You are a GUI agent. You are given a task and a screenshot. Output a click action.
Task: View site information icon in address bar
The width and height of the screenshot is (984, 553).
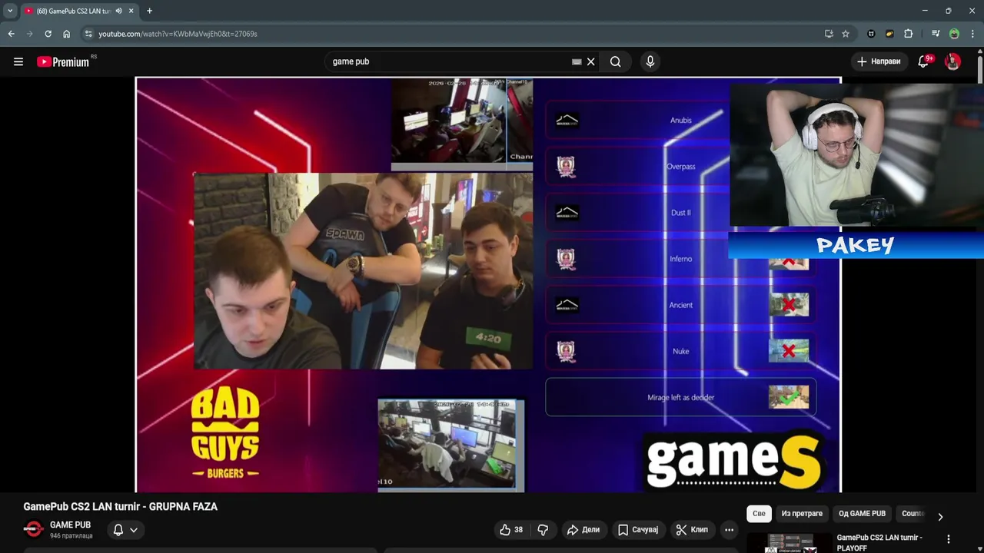[x=88, y=34]
